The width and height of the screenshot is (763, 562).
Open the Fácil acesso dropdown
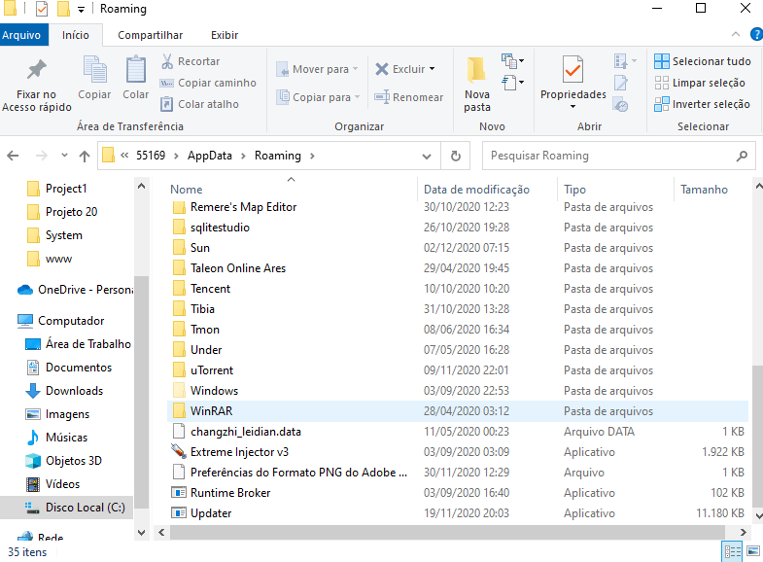coord(512,83)
